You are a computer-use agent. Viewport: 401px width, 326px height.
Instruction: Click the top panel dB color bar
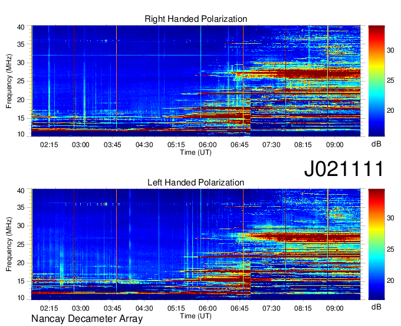[376, 81]
